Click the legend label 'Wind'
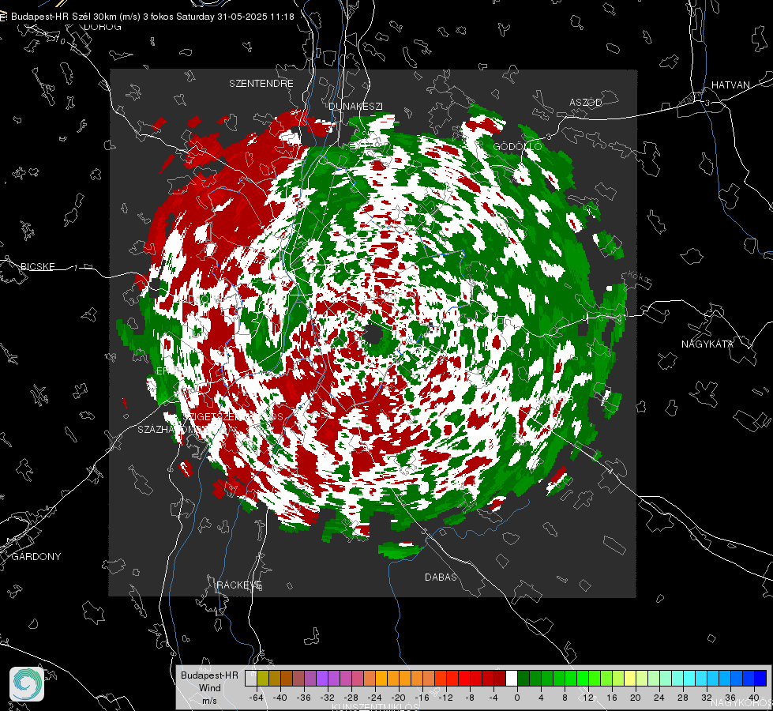The height and width of the screenshot is (711, 773). (209, 688)
